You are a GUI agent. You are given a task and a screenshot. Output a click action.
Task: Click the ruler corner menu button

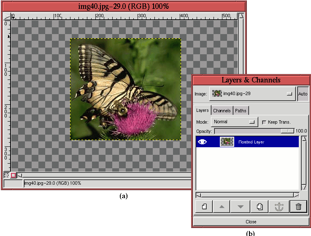pos(7,16)
